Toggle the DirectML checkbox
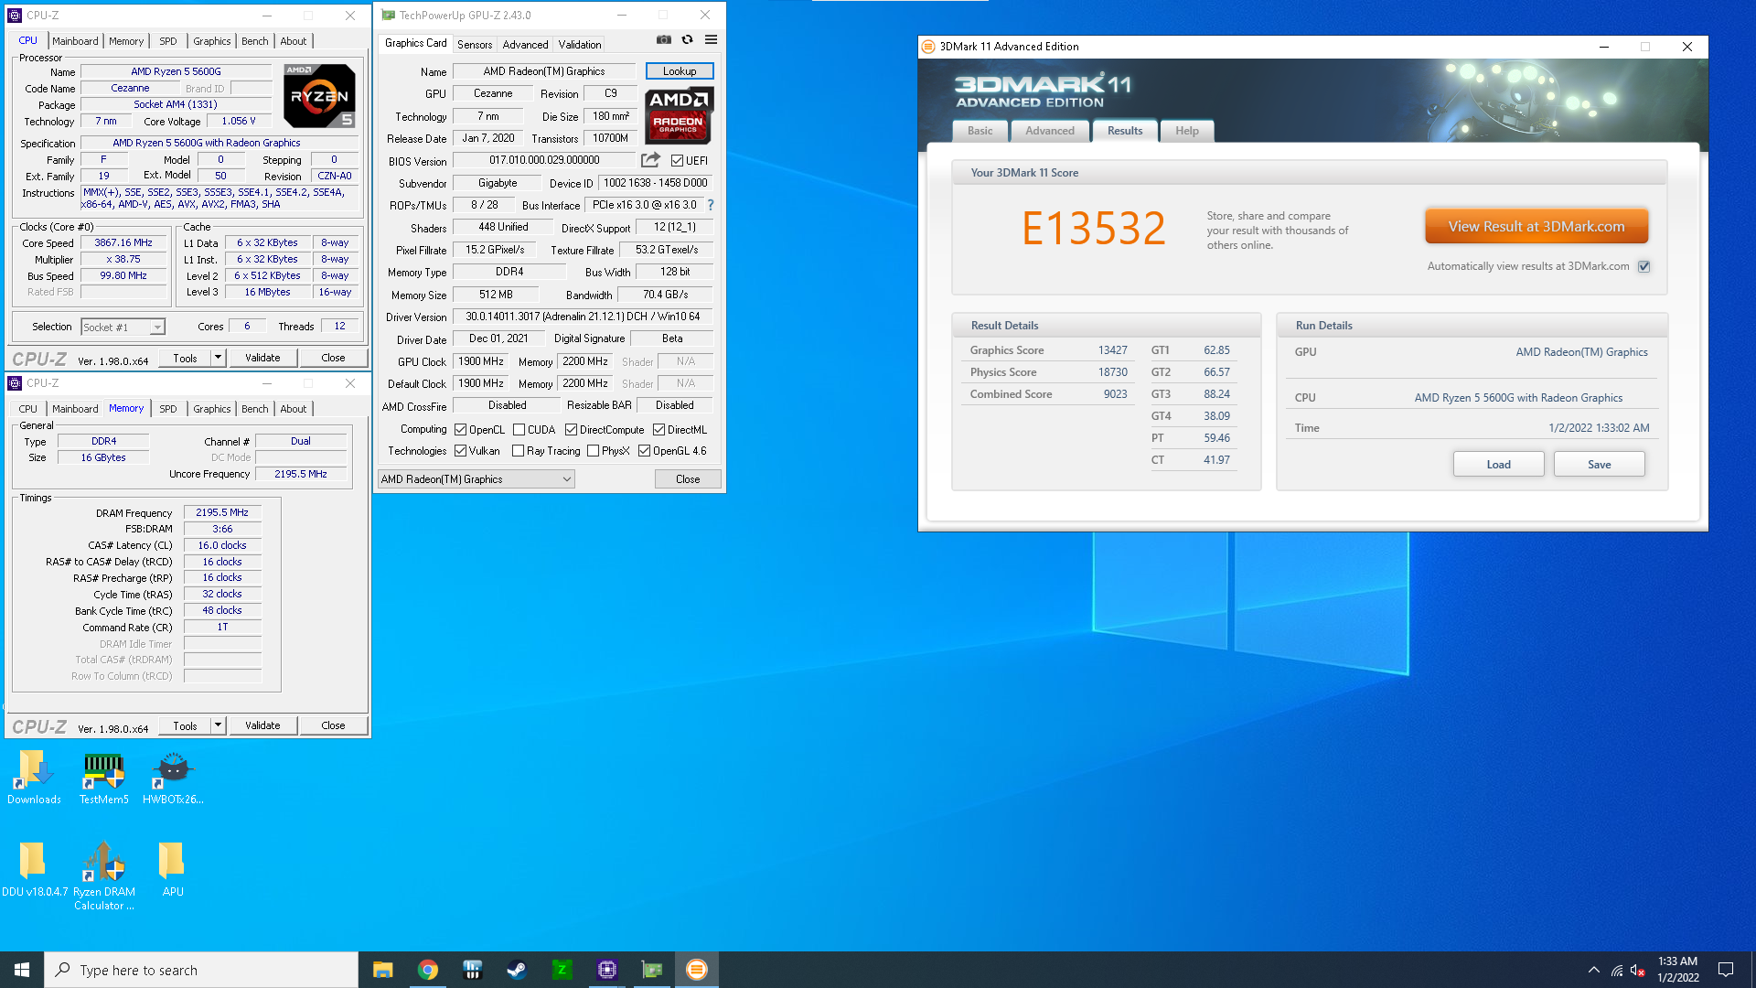 click(658, 430)
